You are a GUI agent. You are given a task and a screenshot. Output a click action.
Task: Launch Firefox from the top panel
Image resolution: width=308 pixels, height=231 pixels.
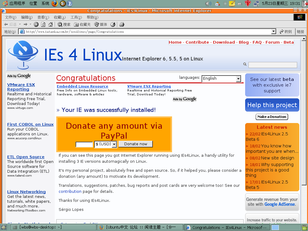(x=55, y=3)
